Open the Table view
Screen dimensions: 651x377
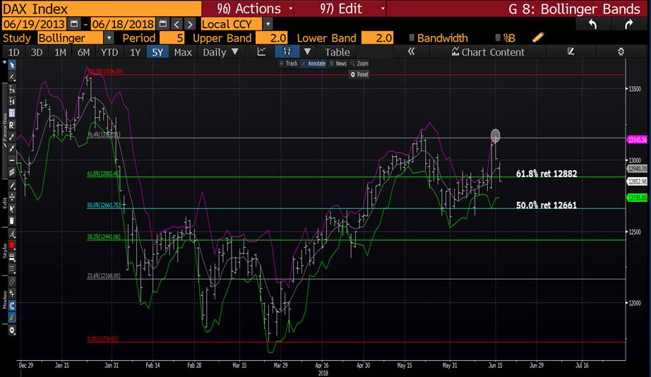click(337, 52)
